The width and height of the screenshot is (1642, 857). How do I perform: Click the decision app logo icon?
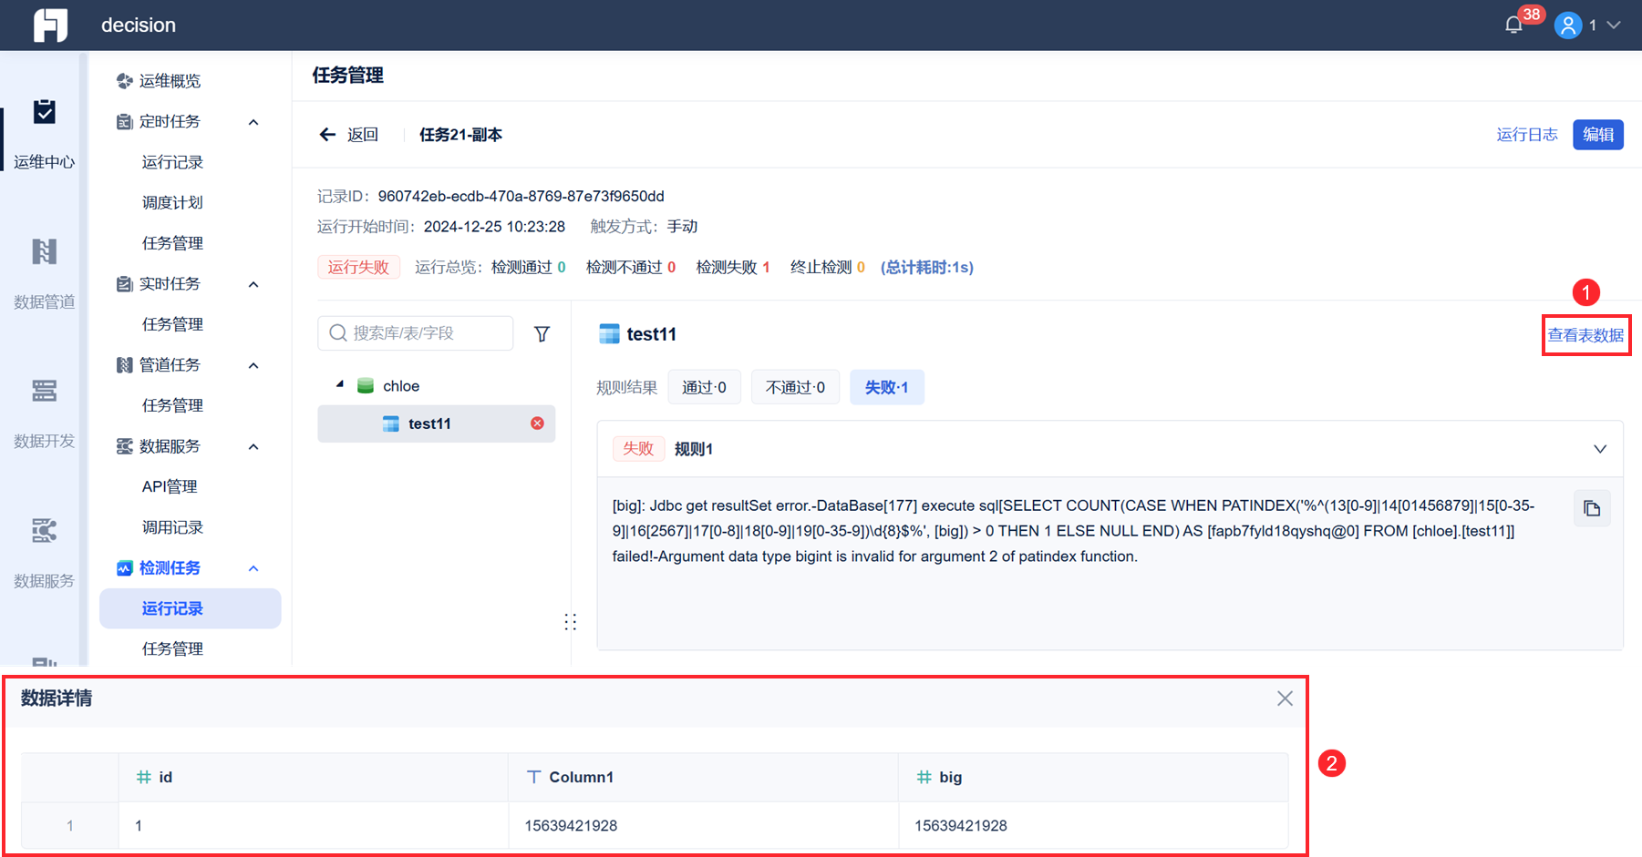(x=50, y=25)
